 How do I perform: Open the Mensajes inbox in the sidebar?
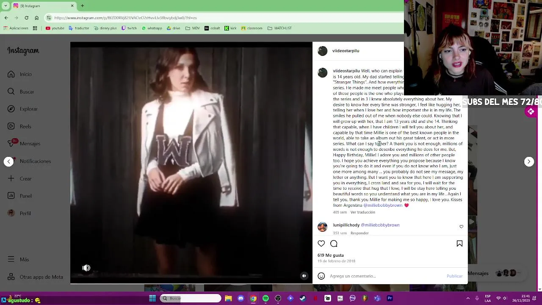24,144
